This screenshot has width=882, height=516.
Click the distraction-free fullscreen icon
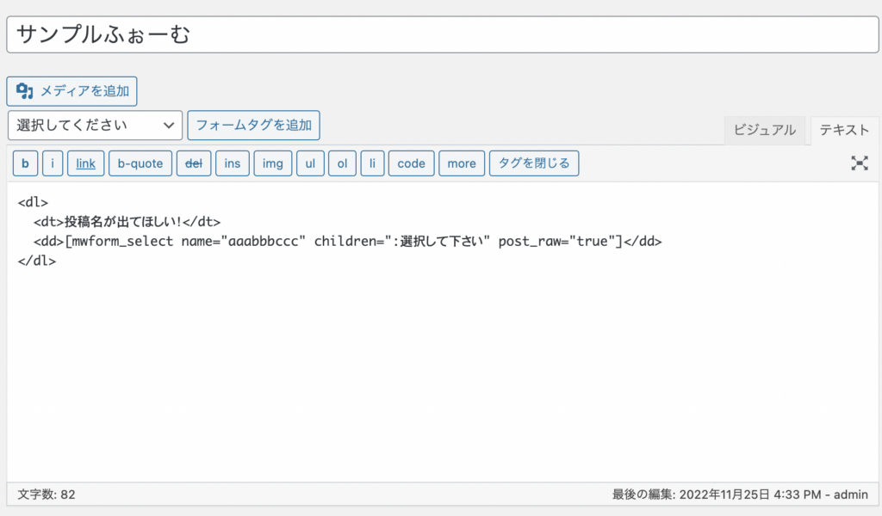coord(859,163)
